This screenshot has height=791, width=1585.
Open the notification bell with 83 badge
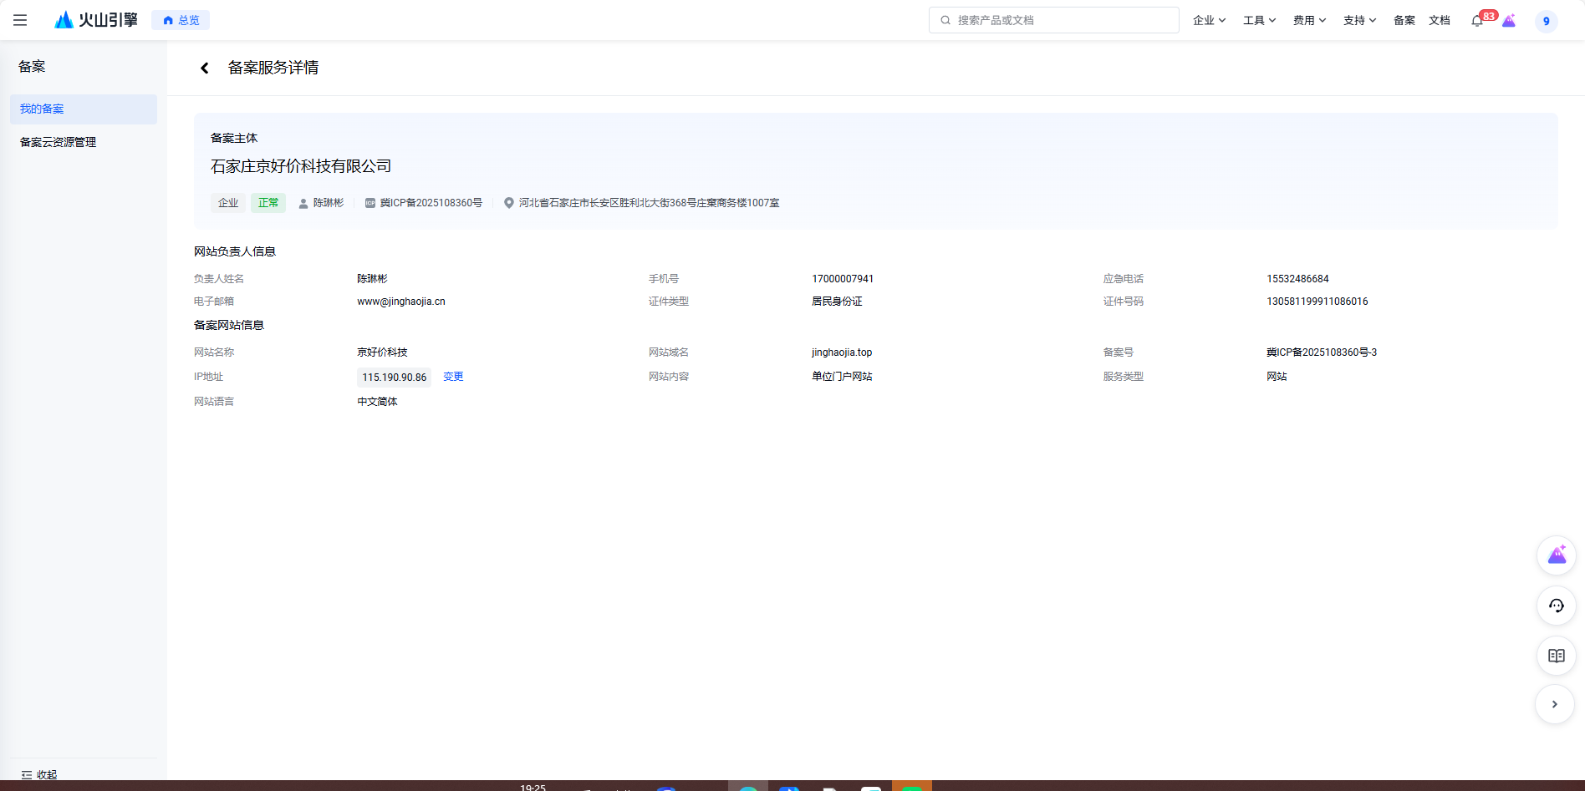(1478, 20)
